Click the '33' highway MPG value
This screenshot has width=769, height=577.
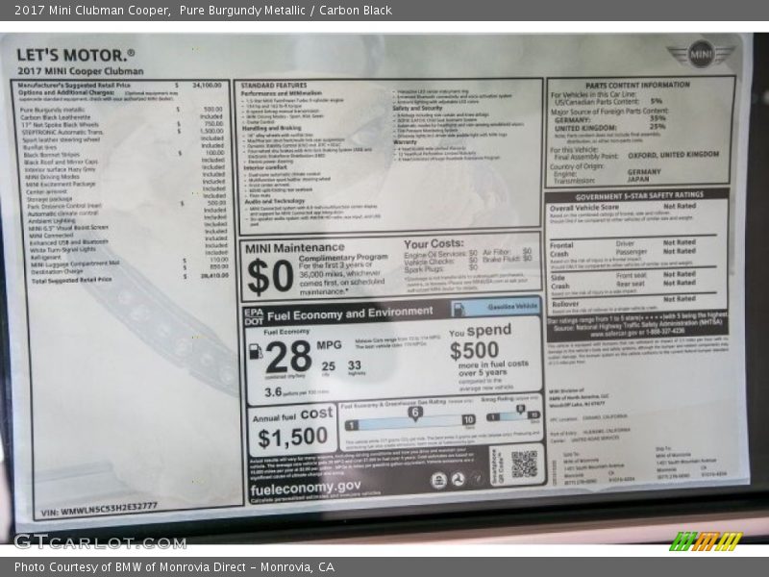355,365
